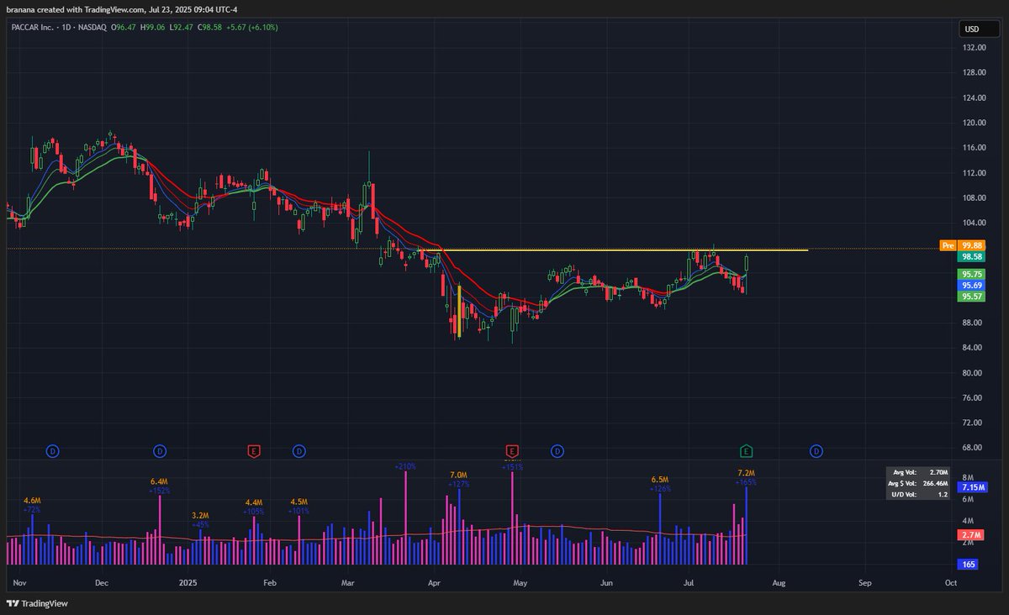Click the 98.58 last price label
The image size is (1009, 615).
tap(971, 256)
